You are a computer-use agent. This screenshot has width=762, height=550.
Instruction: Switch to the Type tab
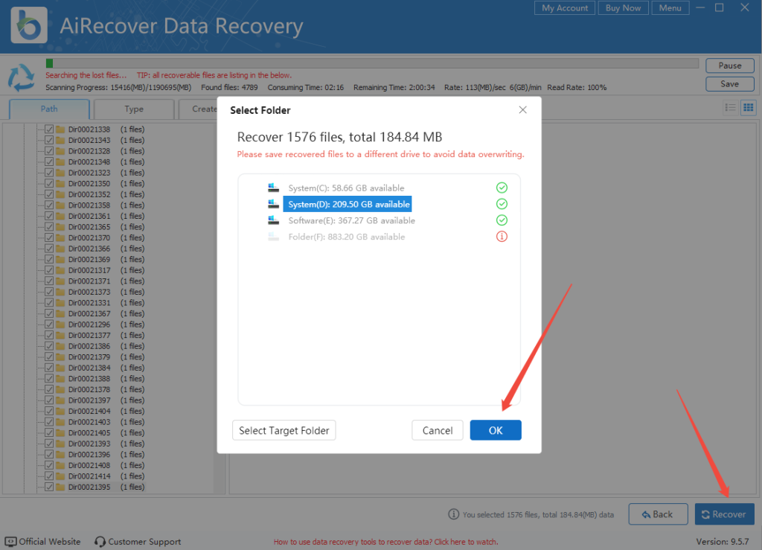tap(134, 109)
